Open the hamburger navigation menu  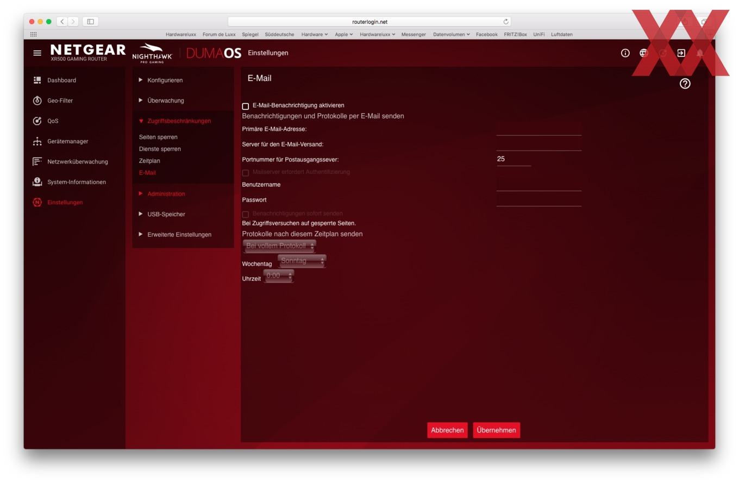point(37,53)
